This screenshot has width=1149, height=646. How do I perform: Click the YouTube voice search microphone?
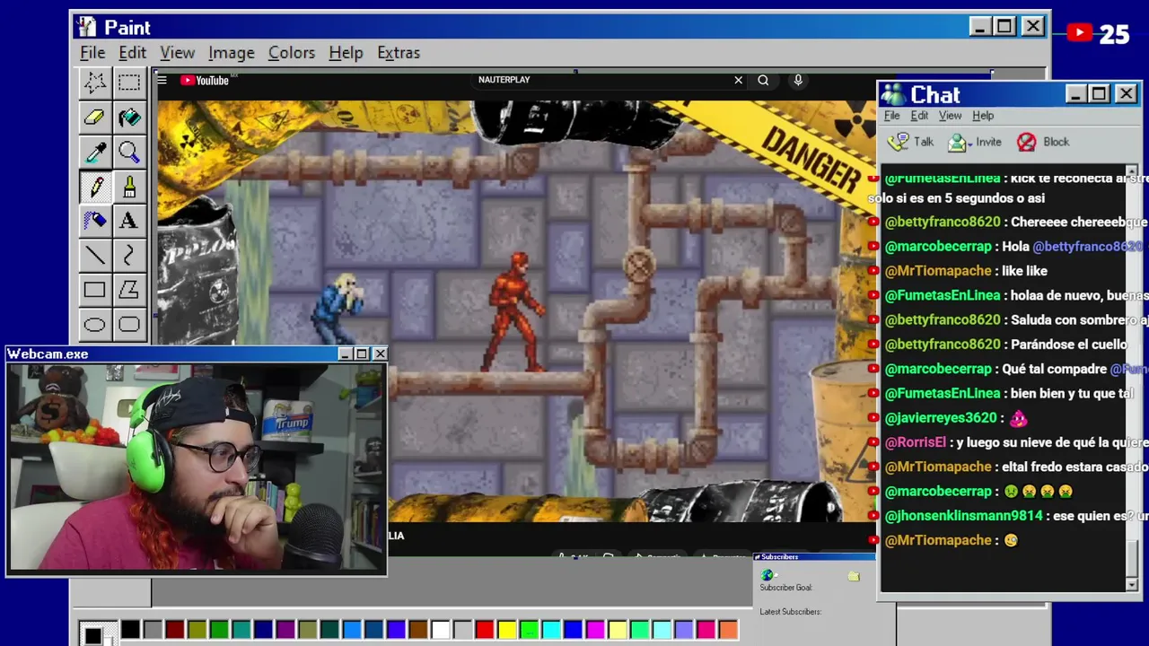click(x=798, y=80)
